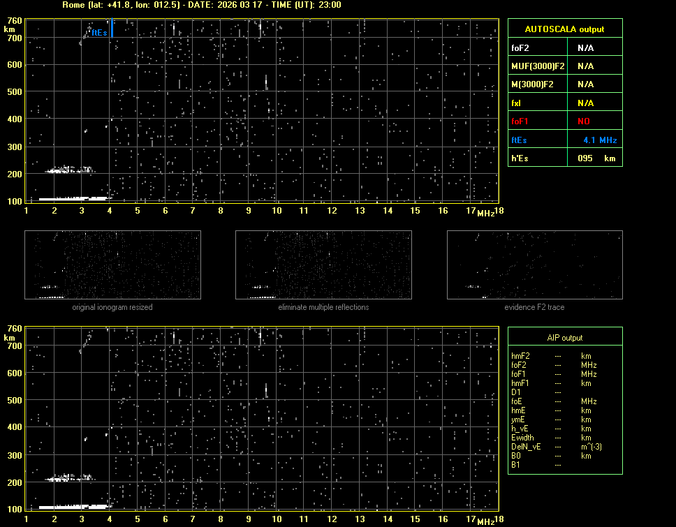Open the evidence F2 trace thumbnail
The width and height of the screenshot is (676, 527).
(x=534, y=265)
